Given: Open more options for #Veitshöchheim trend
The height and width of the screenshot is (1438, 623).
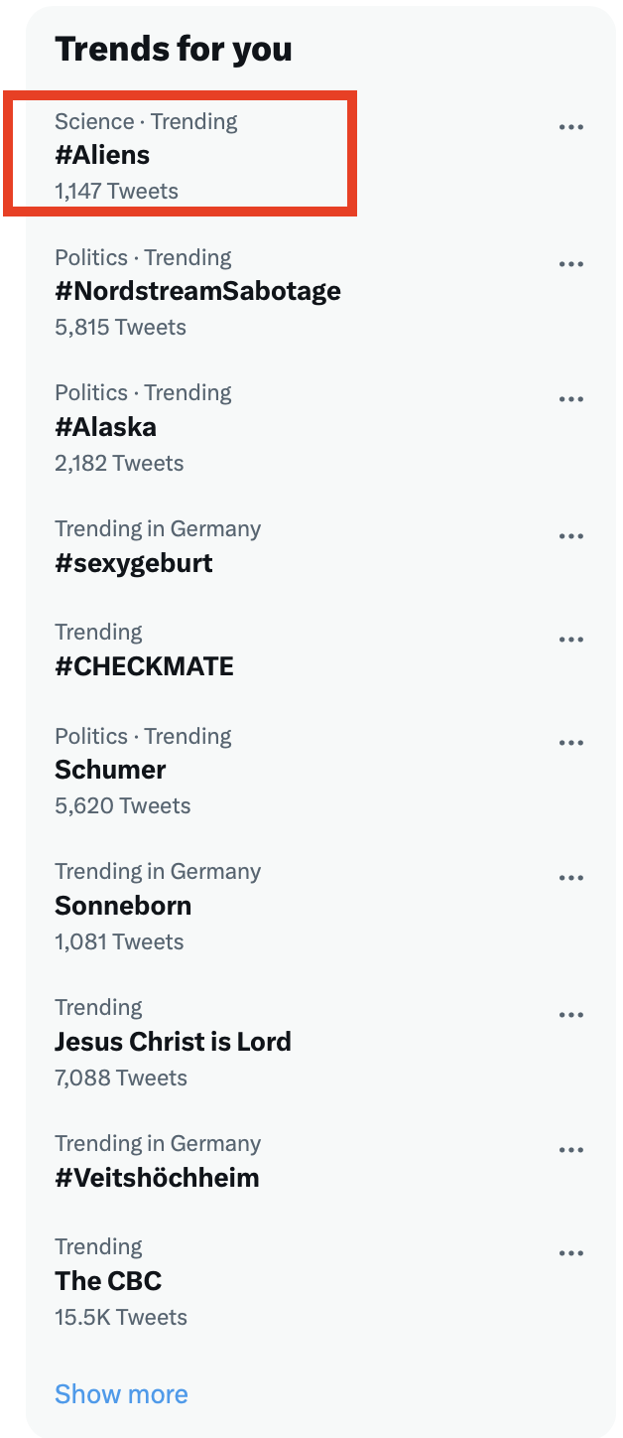Looking at the screenshot, I should tap(570, 1150).
